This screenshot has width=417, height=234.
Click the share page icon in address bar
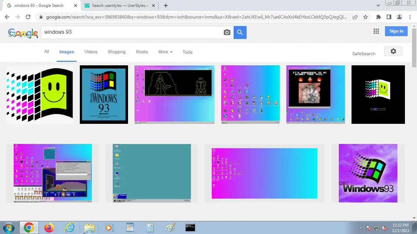355,17
